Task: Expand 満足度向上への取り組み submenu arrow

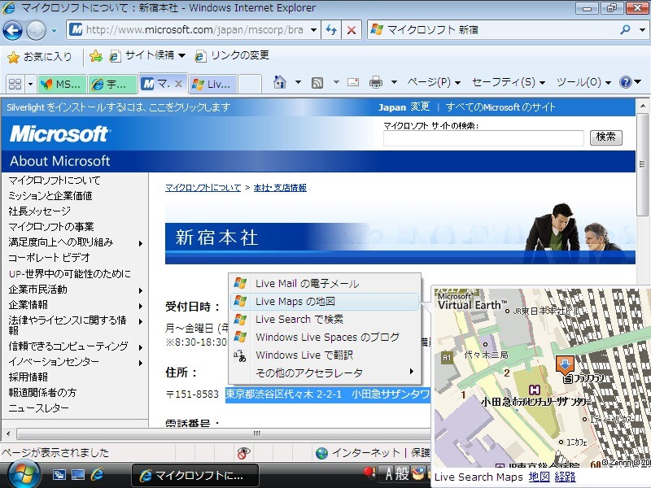Action: [141, 243]
